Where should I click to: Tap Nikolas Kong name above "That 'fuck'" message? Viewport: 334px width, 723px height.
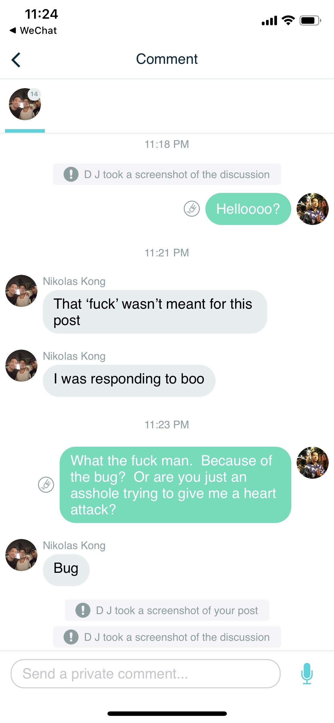(74, 281)
